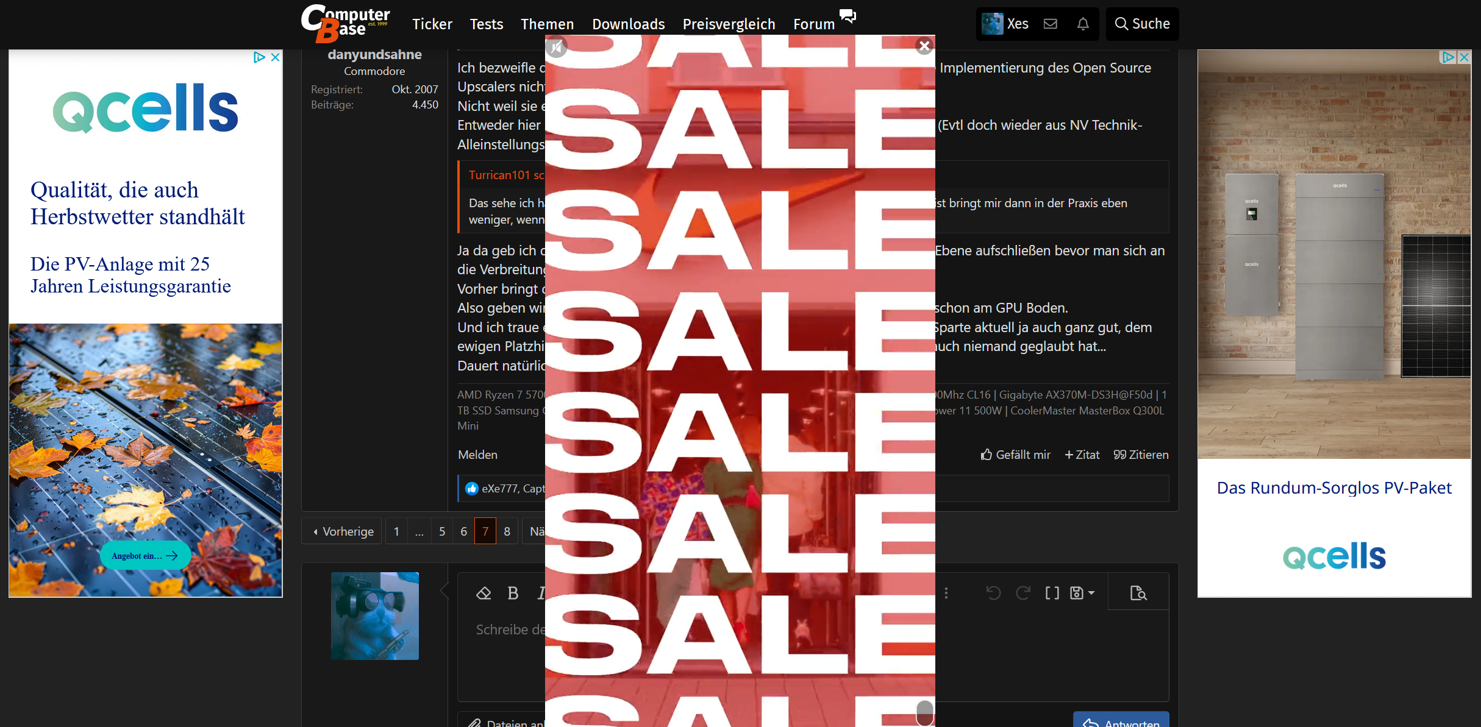Go to page 8 of thread
Image resolution: width=1481 pixels, height=727 pixels.
pos(507,531)
